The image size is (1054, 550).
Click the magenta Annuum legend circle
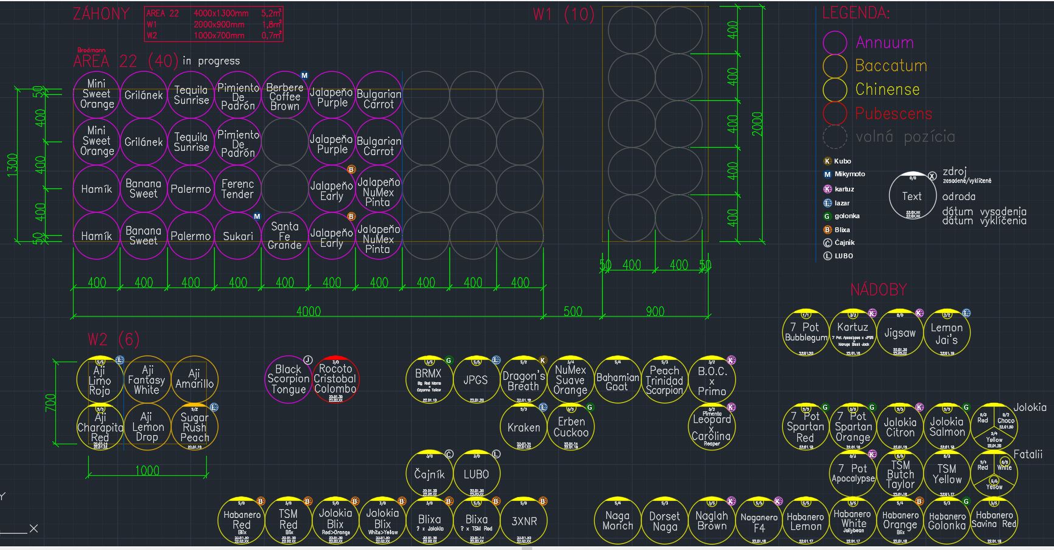pos(834,43)
